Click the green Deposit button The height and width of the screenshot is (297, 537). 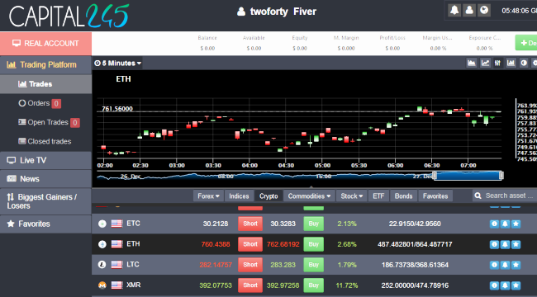526,43
